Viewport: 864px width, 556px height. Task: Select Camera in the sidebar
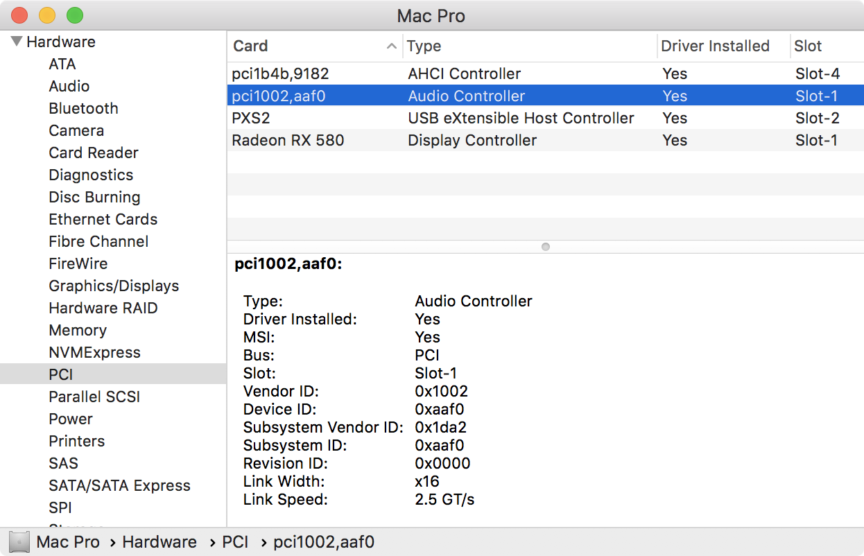(x=76, y=130)
